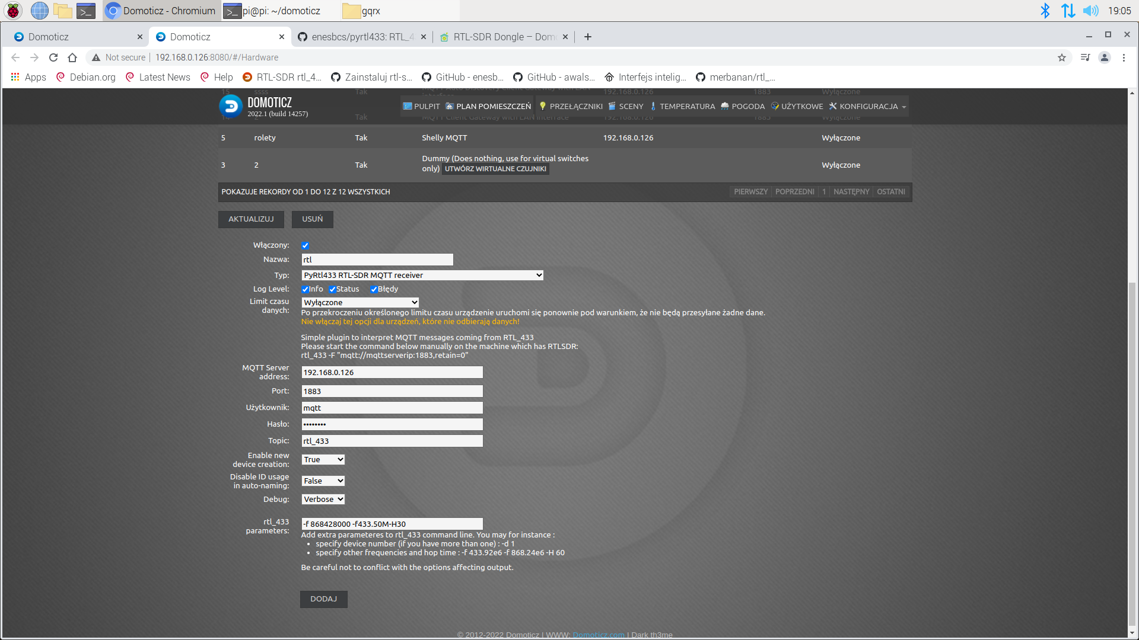Image resolution: width=1139 pixels, height=640 pixels.
Task: Open the Latest News bookmark
Action: point(158,77)
